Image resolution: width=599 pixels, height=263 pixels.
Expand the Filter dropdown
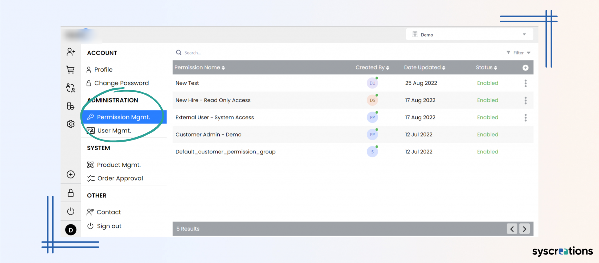(x=518, y=53)
